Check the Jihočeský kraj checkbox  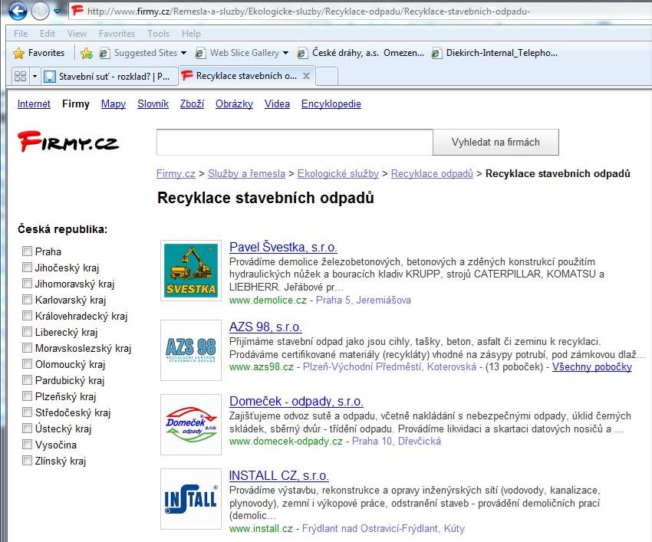(27, 268)
